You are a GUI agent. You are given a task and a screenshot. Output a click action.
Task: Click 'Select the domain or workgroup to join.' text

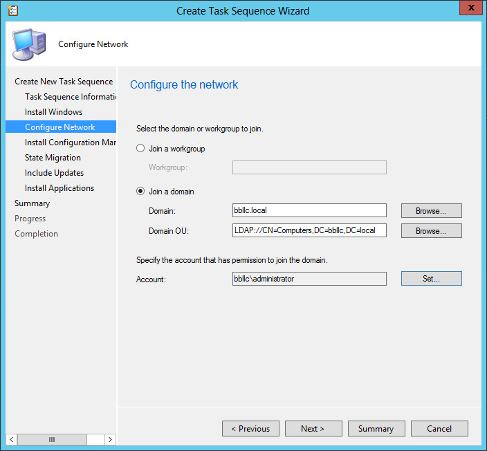(x=200, y=129)
